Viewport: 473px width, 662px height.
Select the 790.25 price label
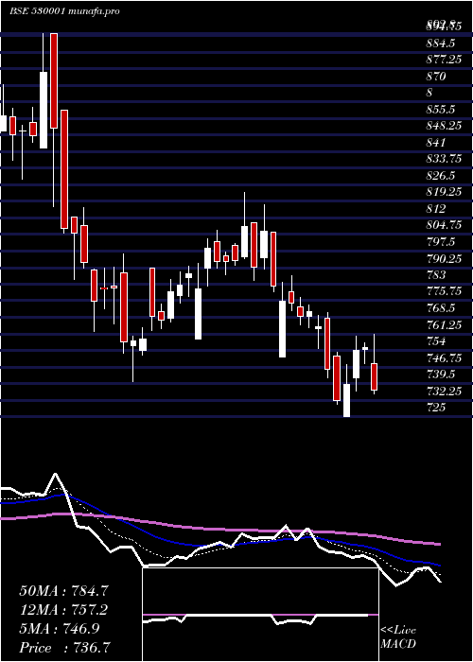tap(444, 258)
